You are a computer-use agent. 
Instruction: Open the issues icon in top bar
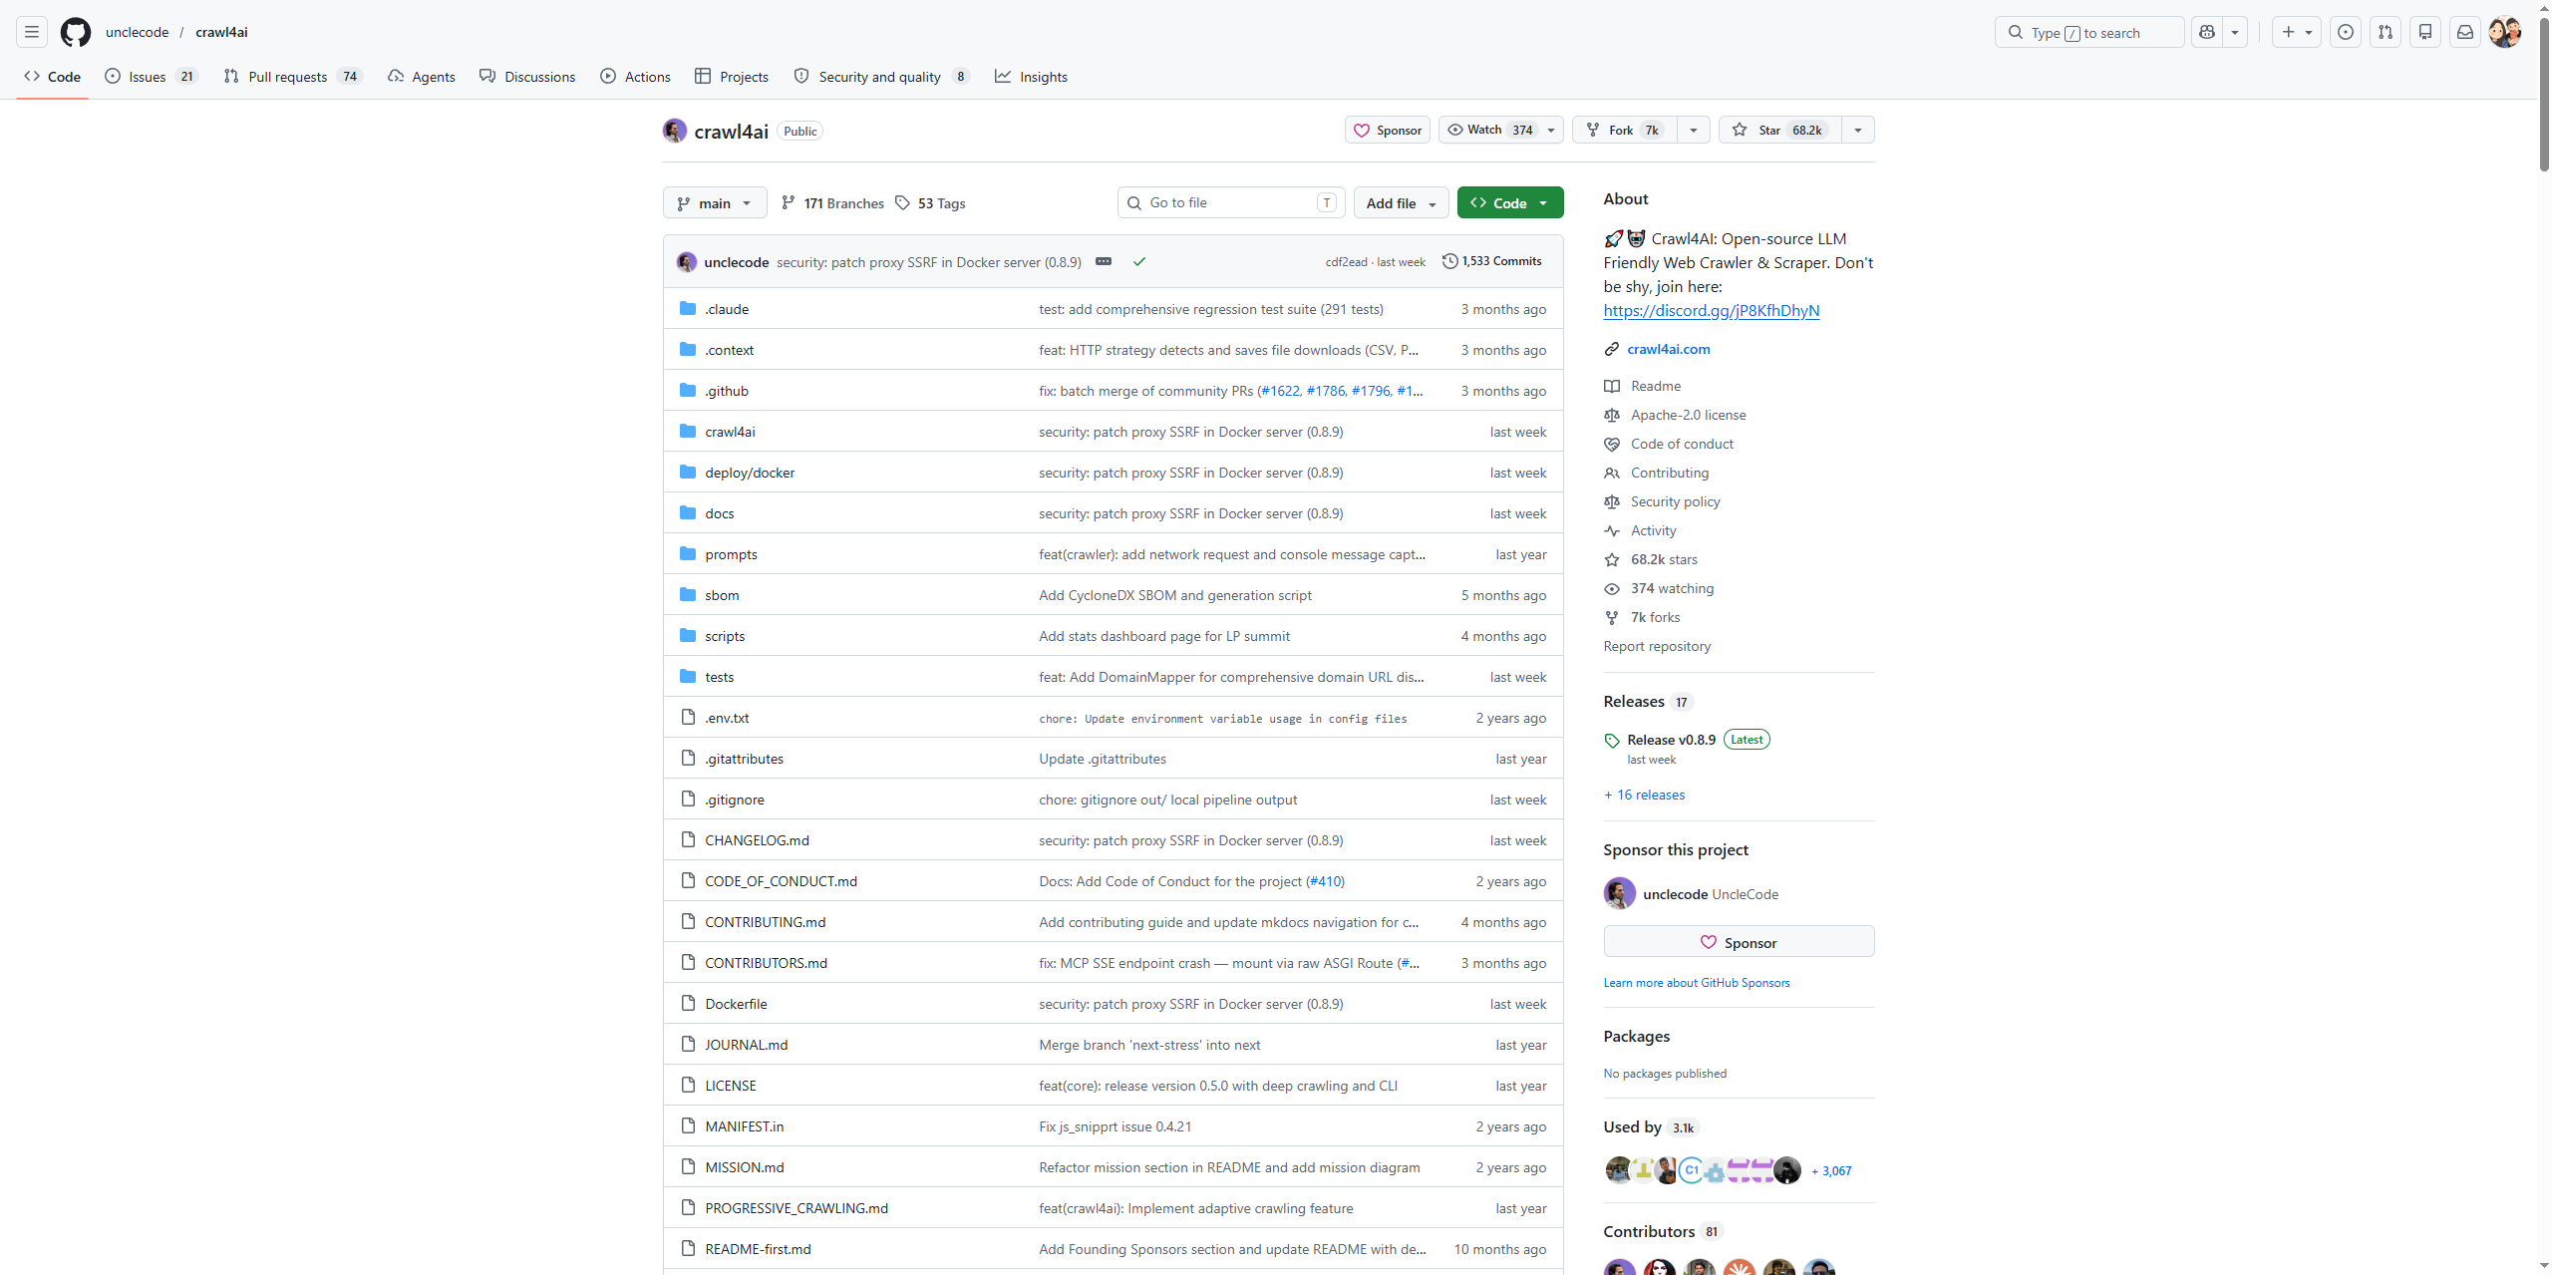click(2346, 32)
